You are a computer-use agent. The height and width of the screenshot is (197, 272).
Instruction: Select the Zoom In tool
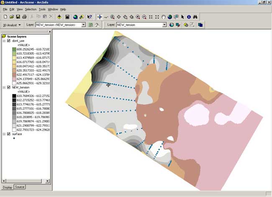(x=138, y=17)
